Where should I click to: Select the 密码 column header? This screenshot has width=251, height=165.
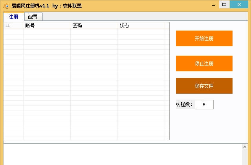coord(94,25)
